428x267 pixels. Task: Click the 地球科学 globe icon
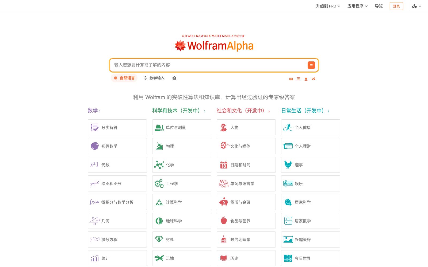[x=159, y=221]
